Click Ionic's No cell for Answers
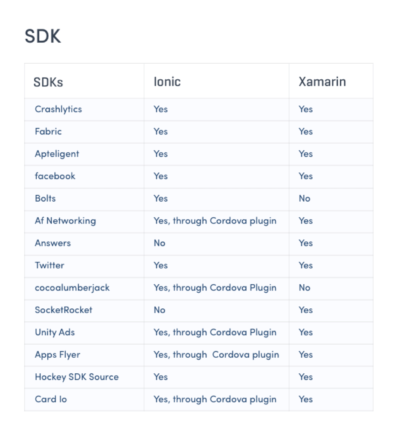 click(x=159, y=243)
